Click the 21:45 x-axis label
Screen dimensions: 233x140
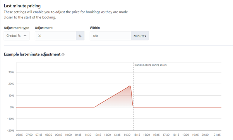(x=217, y=135)
